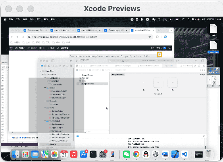
Task: Click the search icon in WordPress admin bar
Action: click(169, 48)
